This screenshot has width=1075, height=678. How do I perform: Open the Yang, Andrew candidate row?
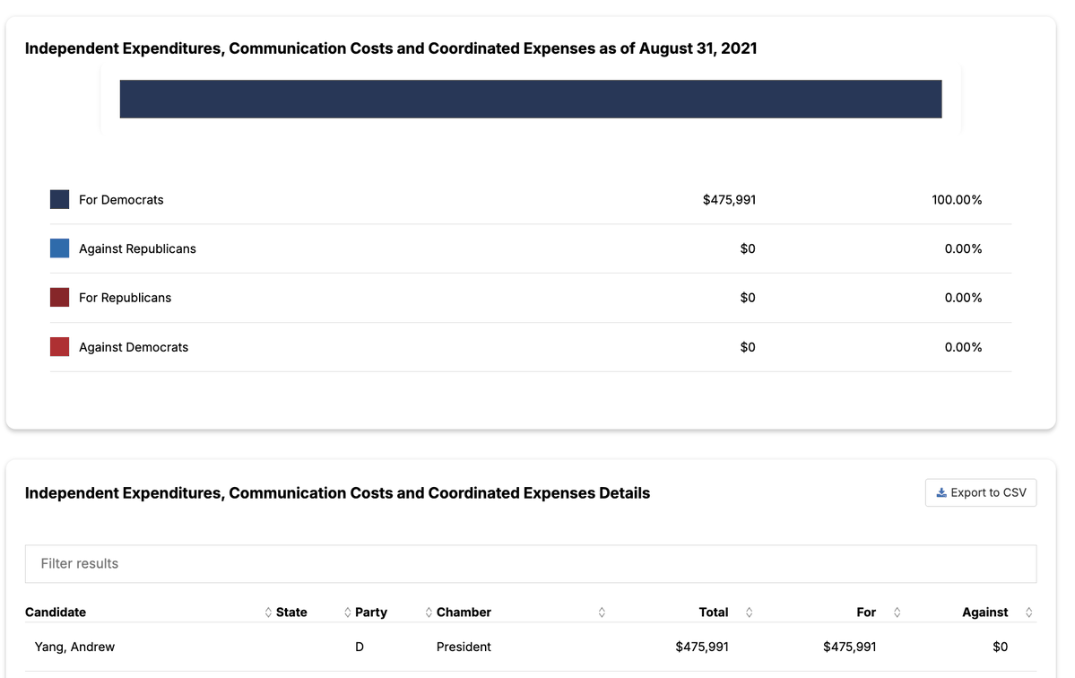531,647
